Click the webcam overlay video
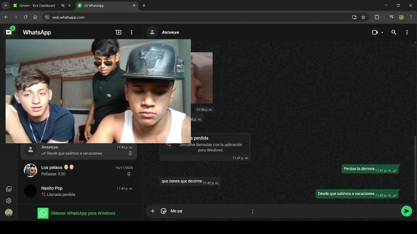Image resolution: width=417 pixels, height=234 pixels. point(98,91)
